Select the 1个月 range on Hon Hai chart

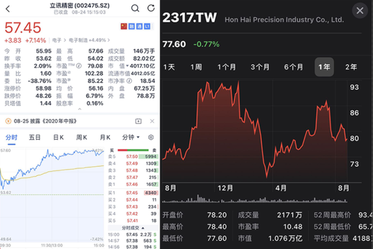pos(227,67)
